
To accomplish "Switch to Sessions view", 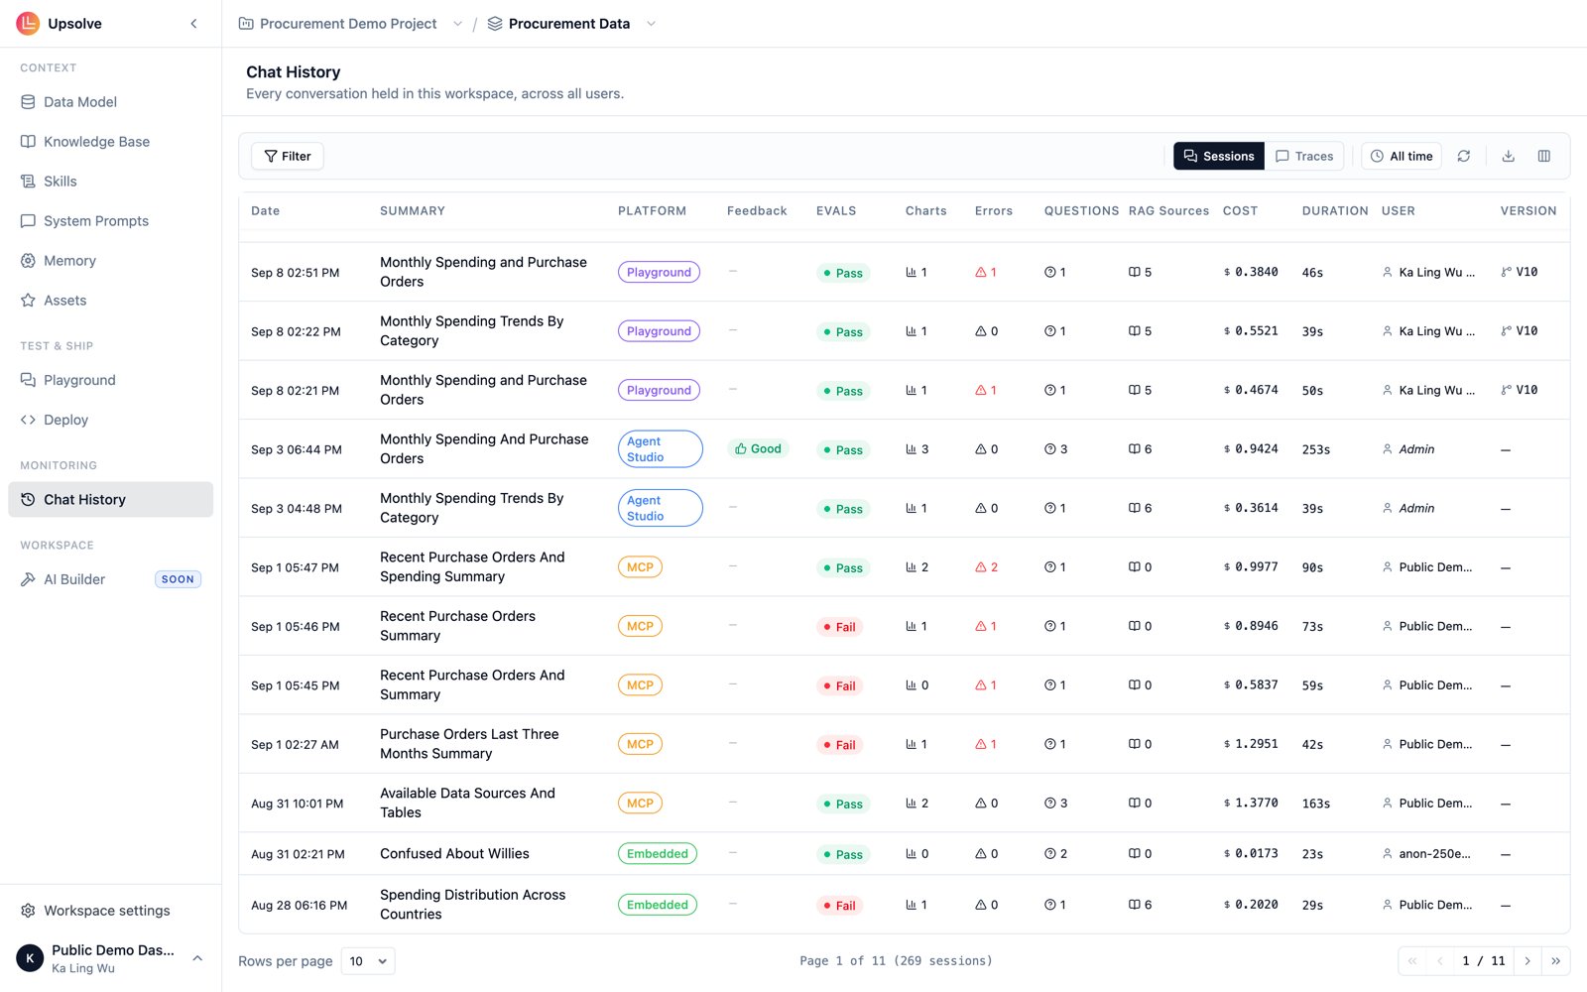I will [1219, 156].
